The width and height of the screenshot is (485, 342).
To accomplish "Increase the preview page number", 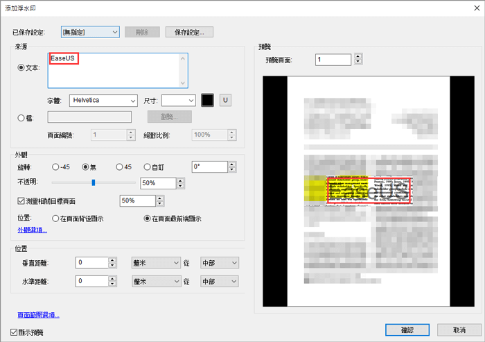I will click(358, 56).
